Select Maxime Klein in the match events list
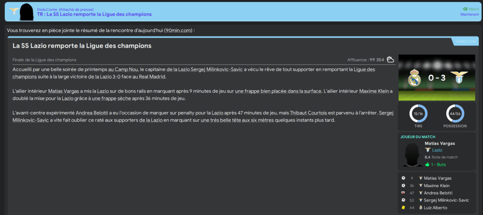This screenshot has width=483, height=215. click(x=438, y=186)
